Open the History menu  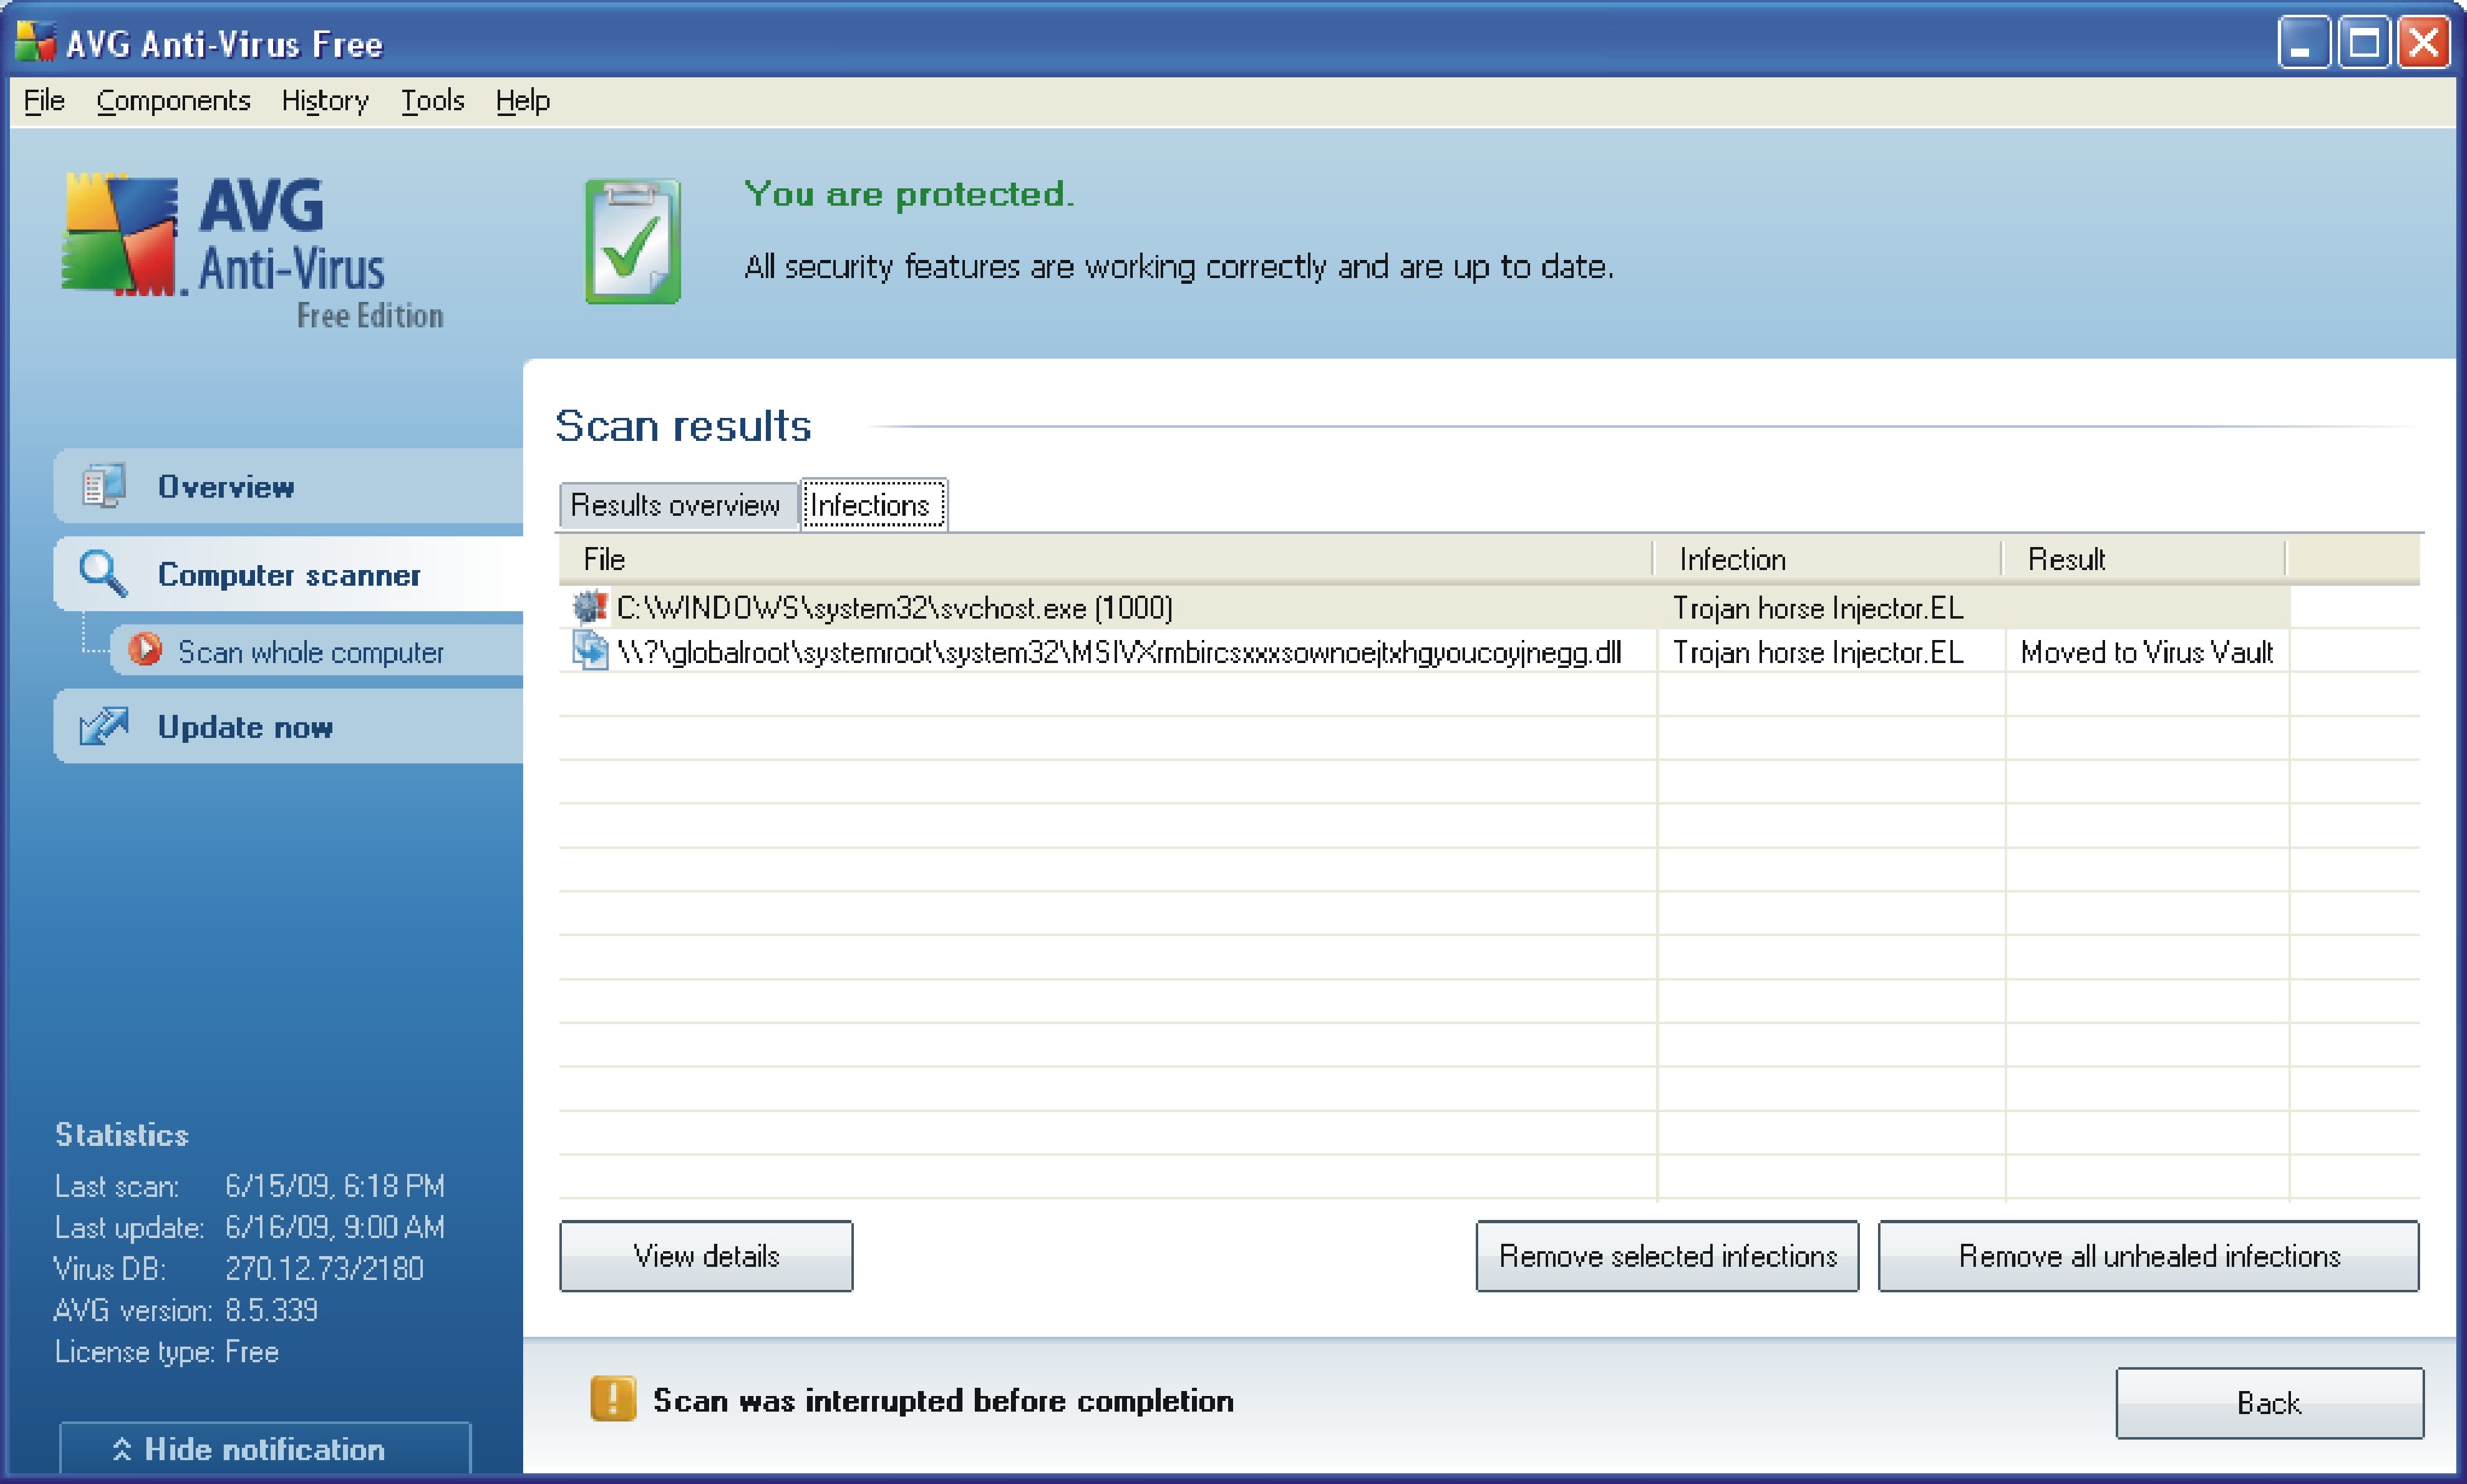coord(325,101)
